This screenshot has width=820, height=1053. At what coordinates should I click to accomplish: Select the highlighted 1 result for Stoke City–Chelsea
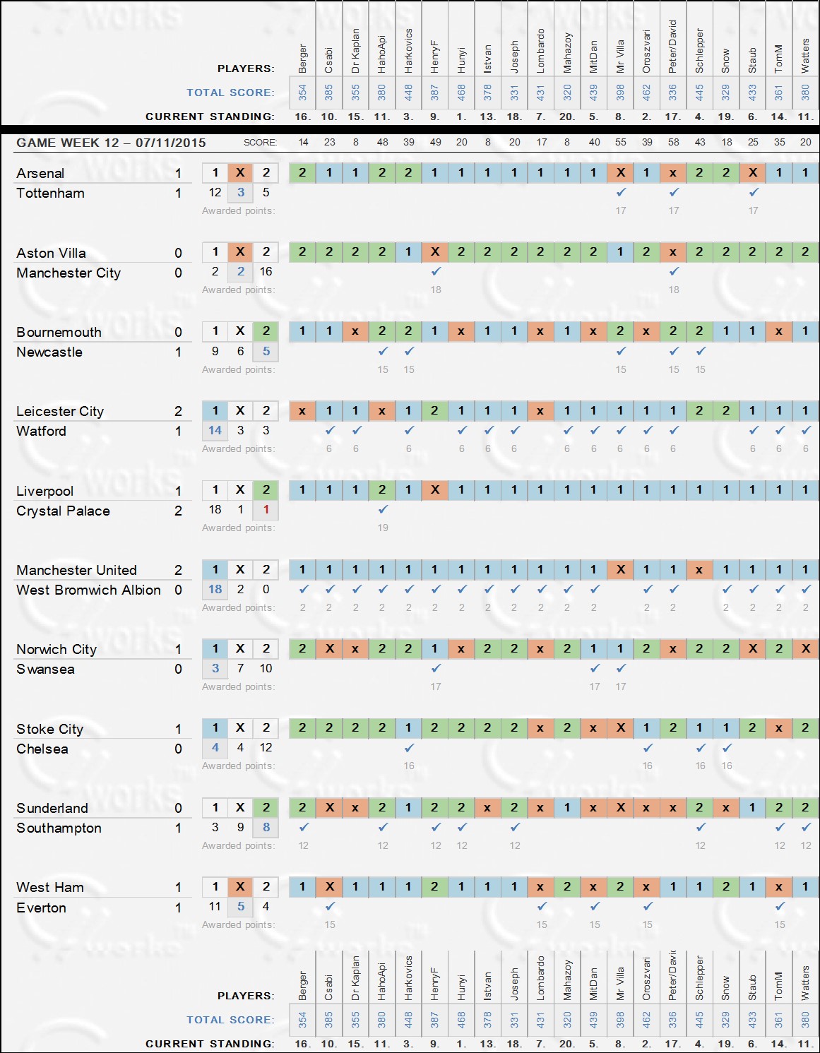click(215, 728)
